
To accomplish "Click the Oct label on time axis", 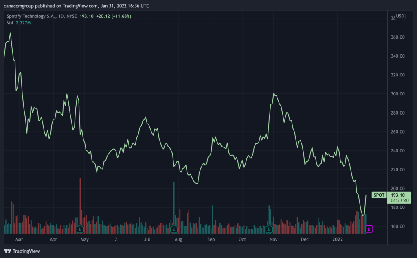I will pyautogui.click(x=242, y=239).
